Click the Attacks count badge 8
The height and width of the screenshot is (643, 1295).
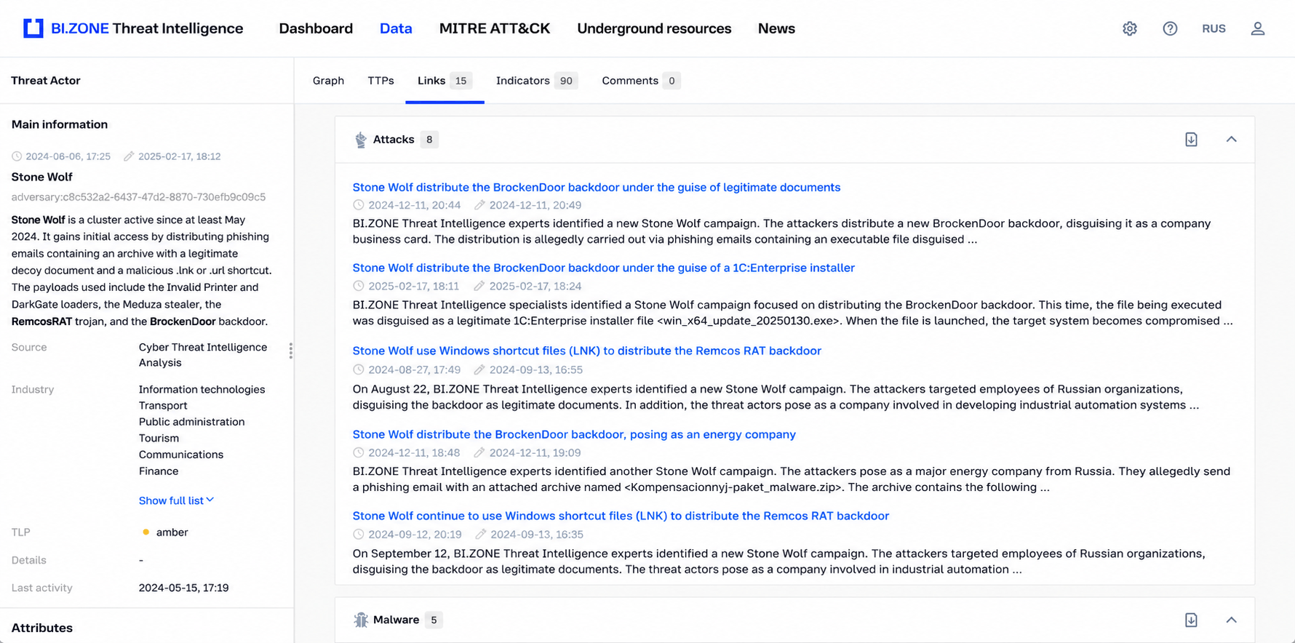429,140
